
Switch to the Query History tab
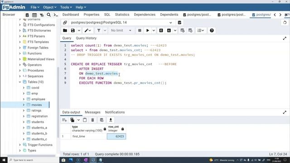[x=86, y=38]
